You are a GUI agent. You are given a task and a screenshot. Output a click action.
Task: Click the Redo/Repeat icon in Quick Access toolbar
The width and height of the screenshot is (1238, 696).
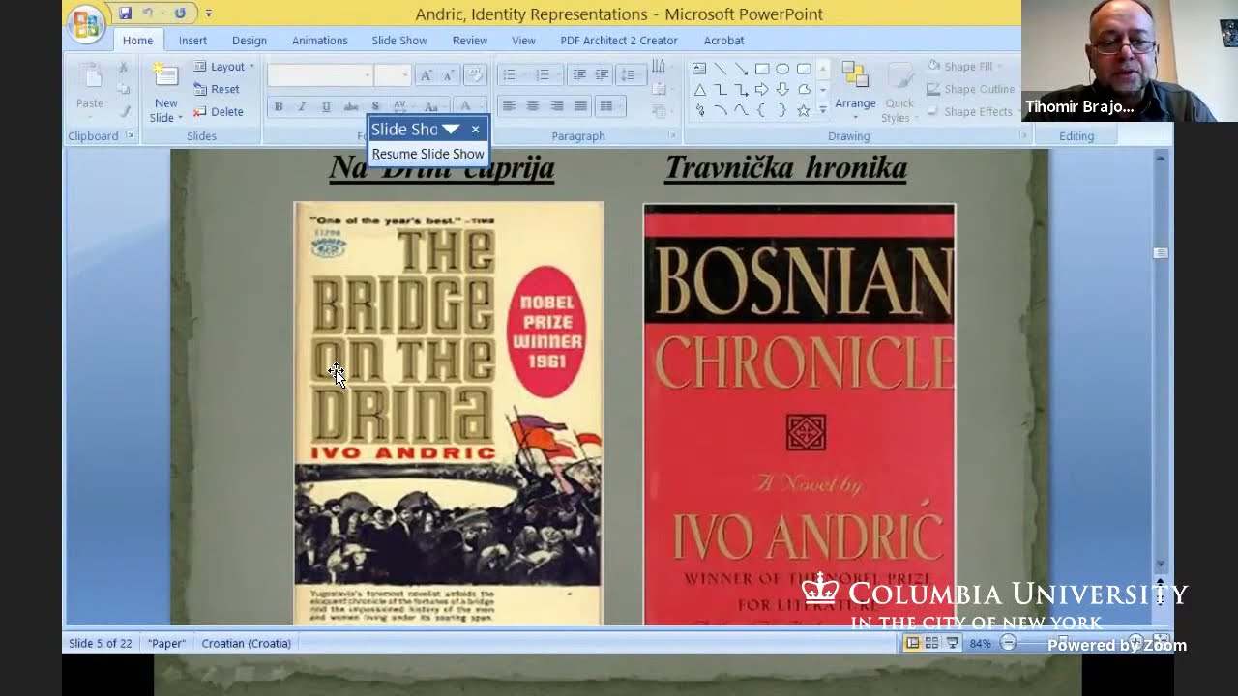(x=180, y=14)
